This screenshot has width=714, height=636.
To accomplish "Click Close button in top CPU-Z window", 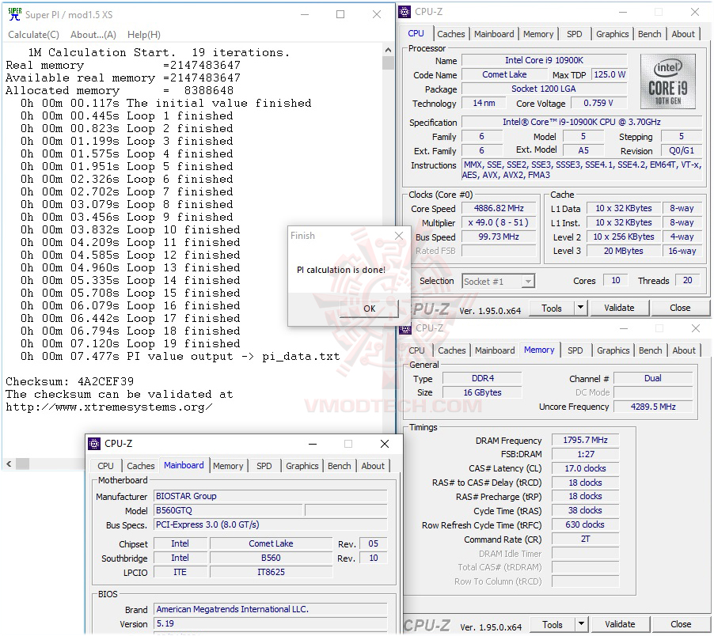I will [680, 309].
